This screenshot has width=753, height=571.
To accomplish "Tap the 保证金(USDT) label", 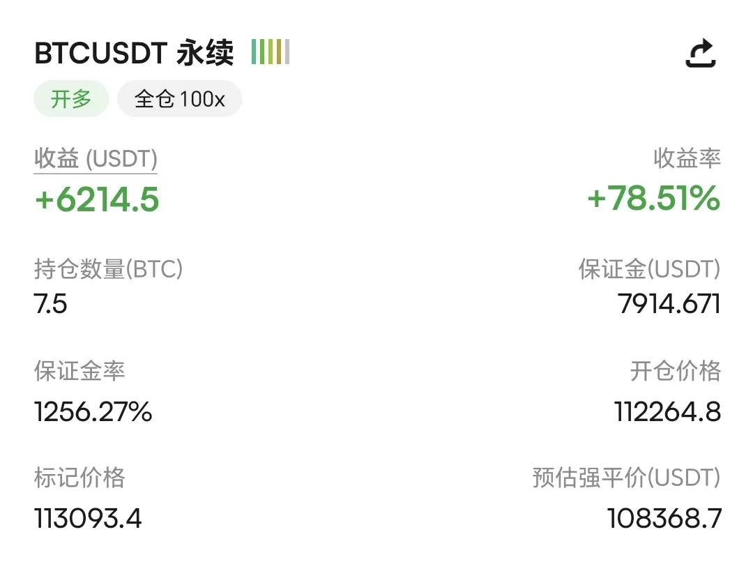I will tap(649, 269).
